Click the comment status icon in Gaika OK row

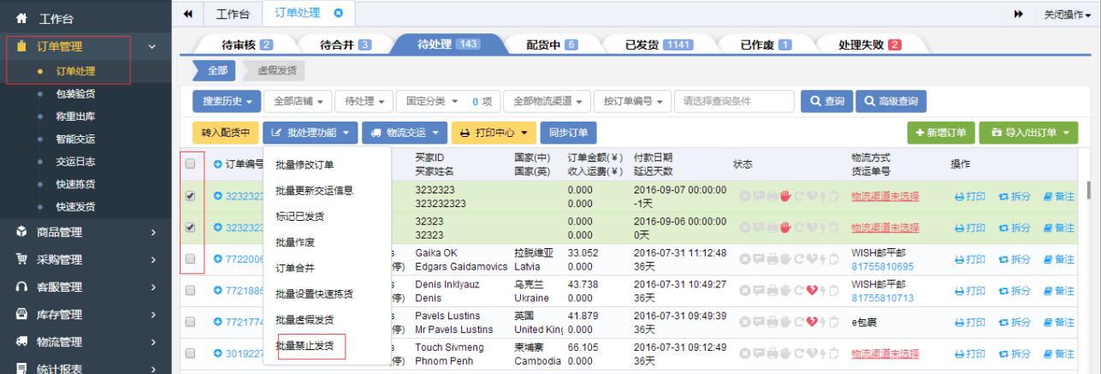(x=758, y=258)
